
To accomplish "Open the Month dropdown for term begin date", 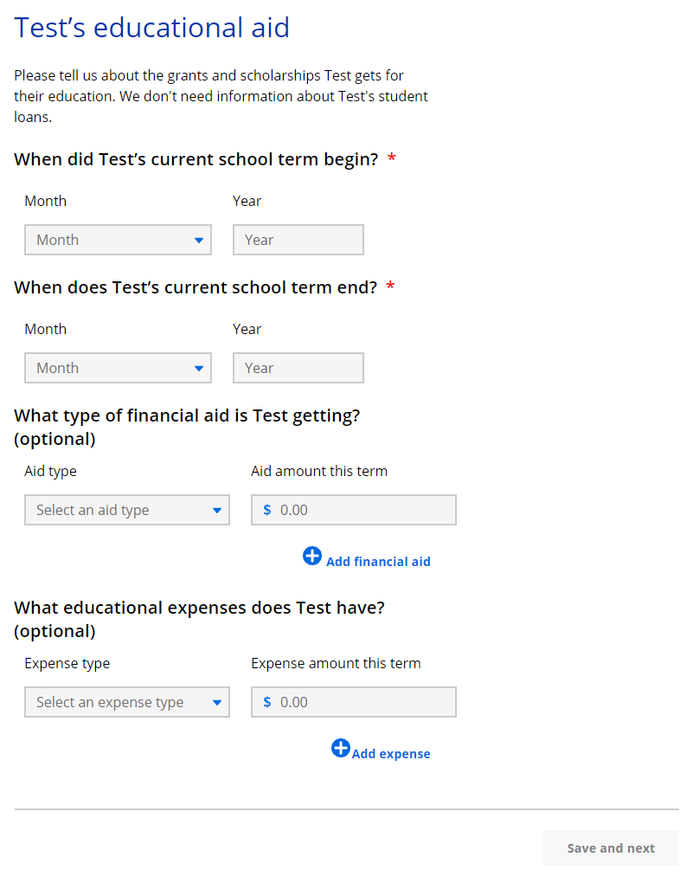I will (118, 240).
